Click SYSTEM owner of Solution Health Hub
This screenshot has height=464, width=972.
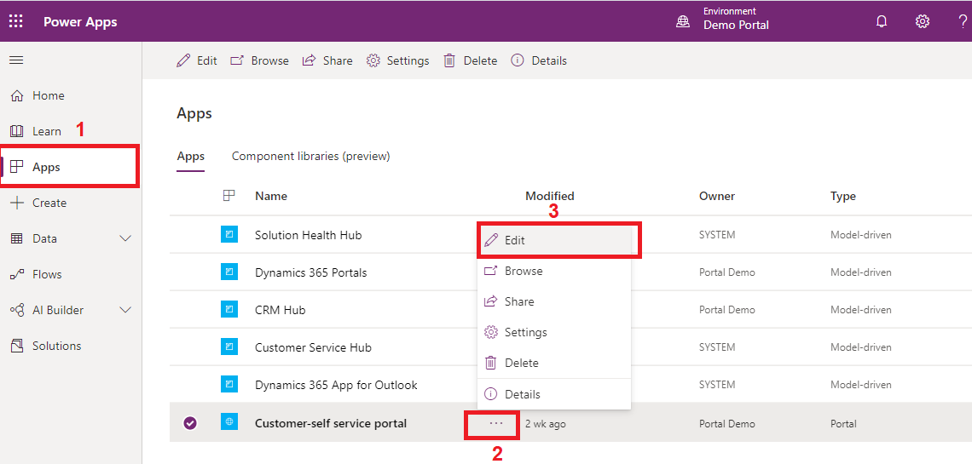(717, 235)
